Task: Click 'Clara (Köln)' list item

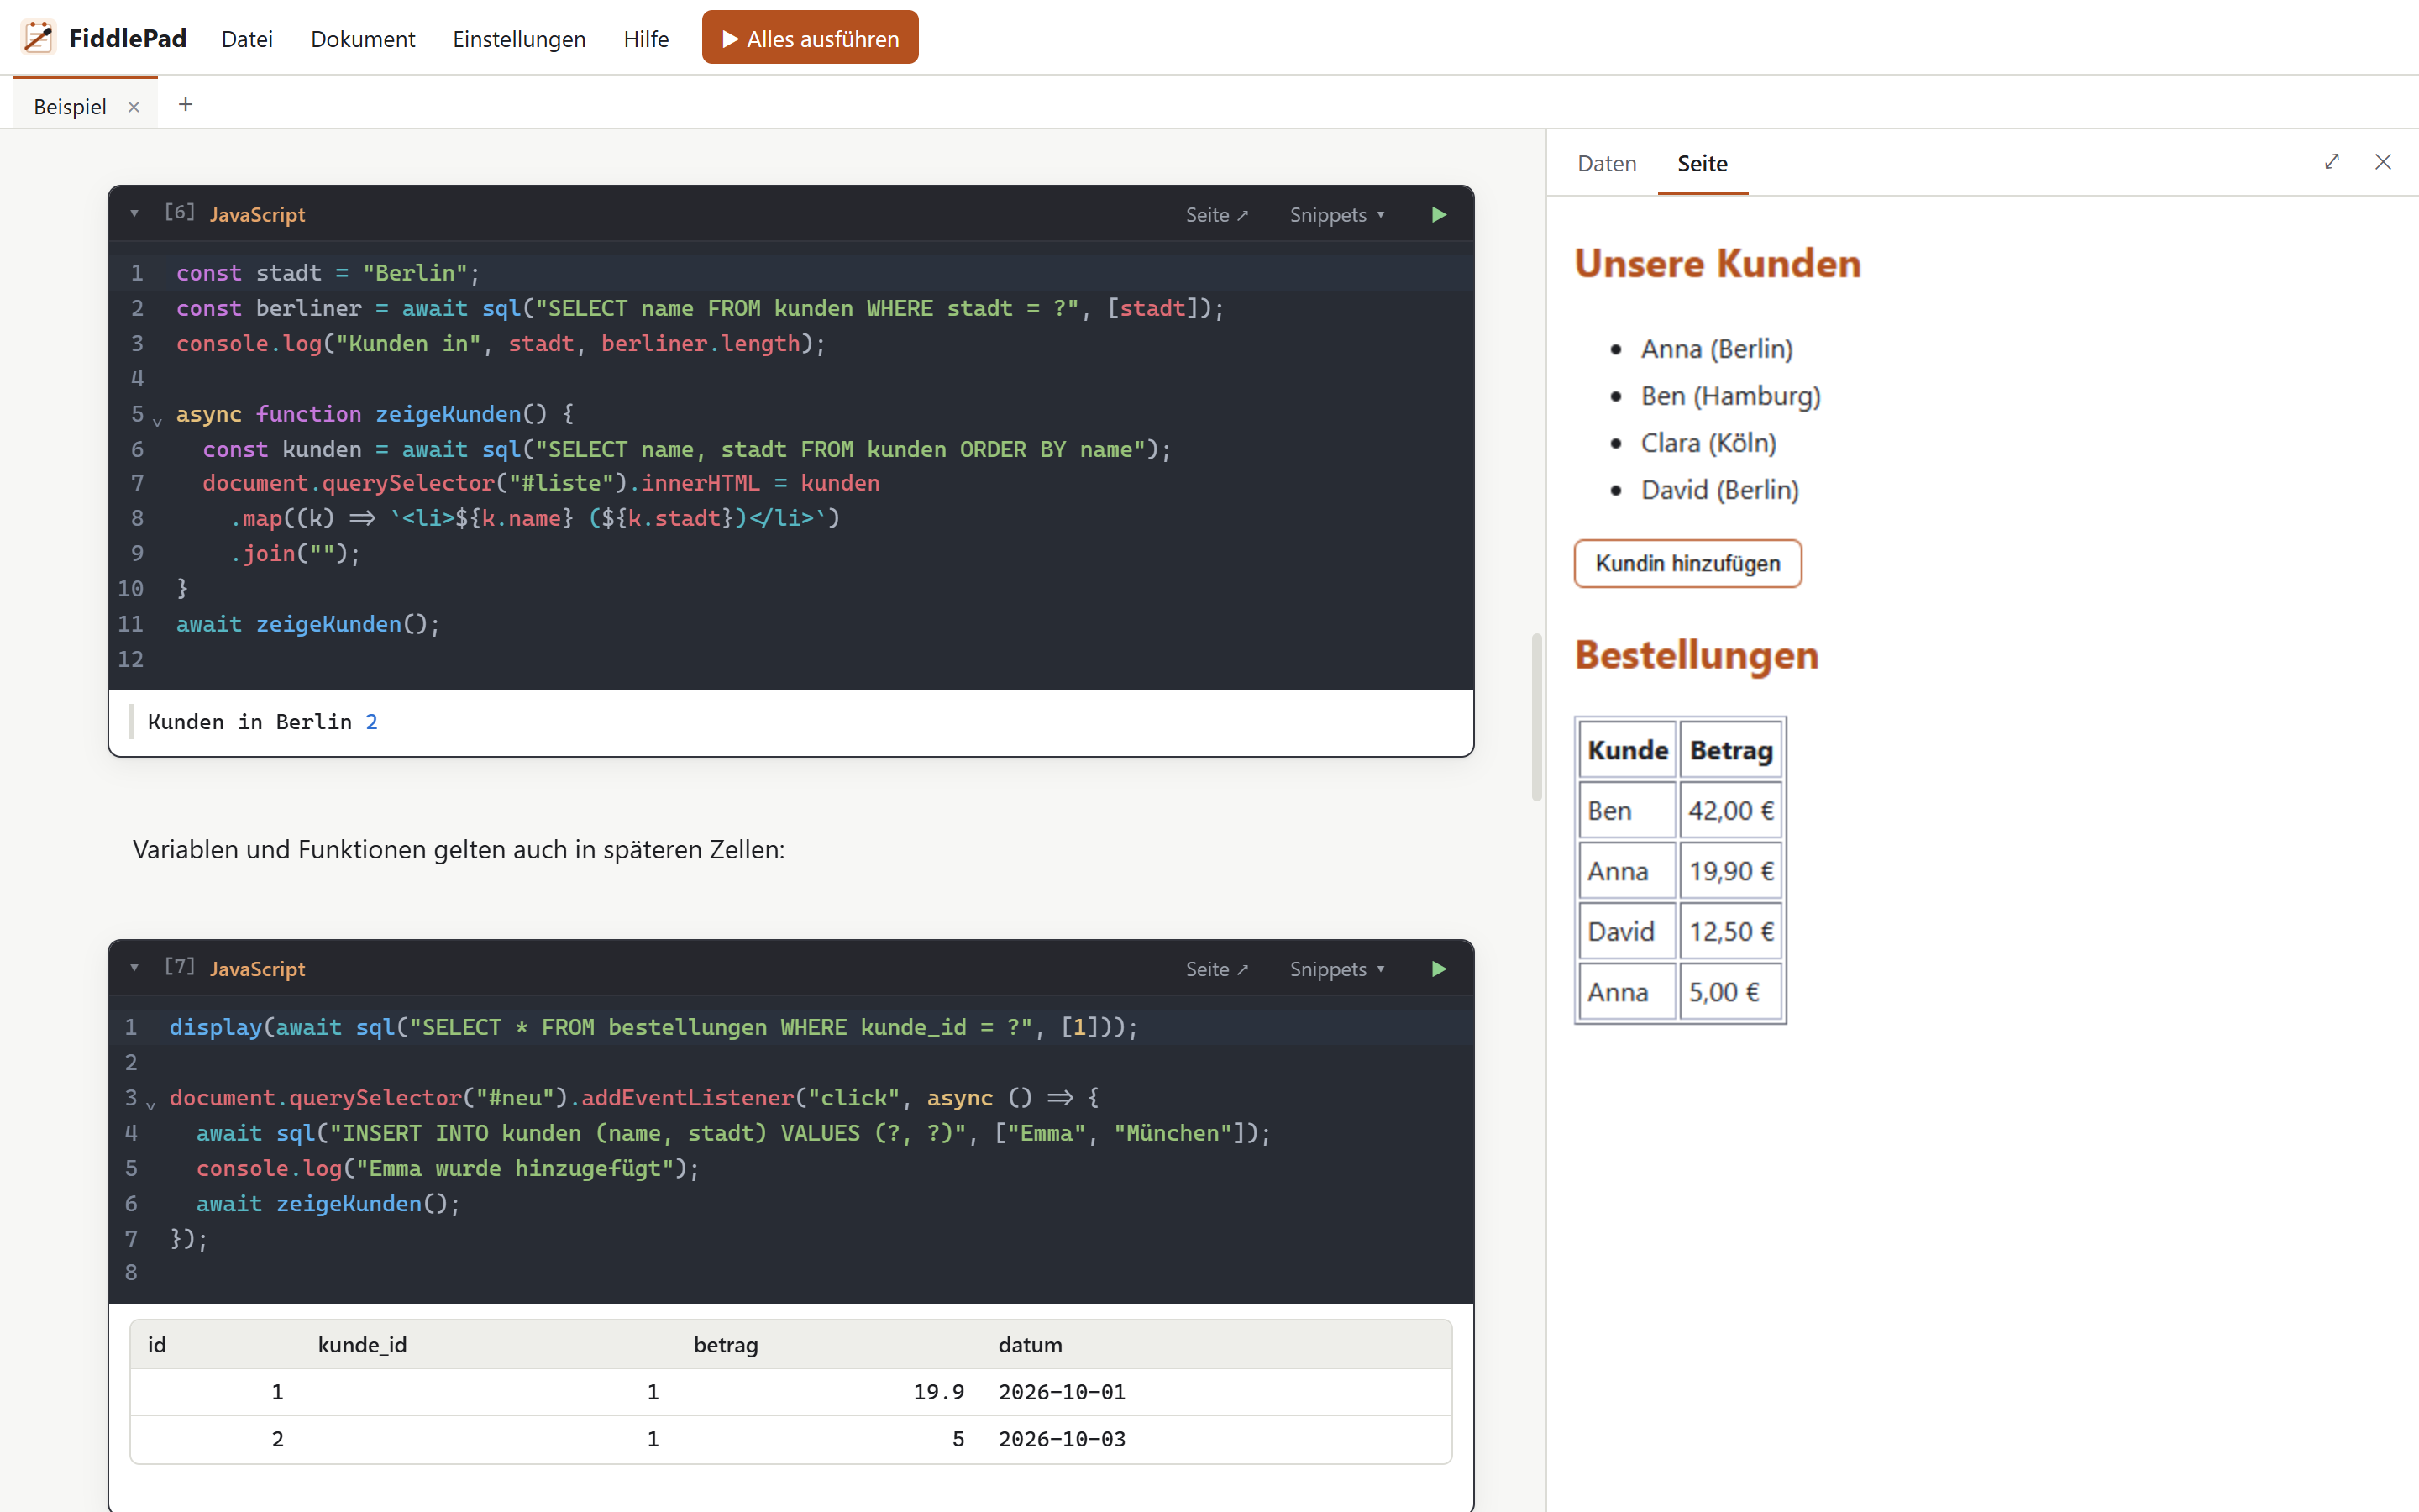Action: click(1708, 443)
